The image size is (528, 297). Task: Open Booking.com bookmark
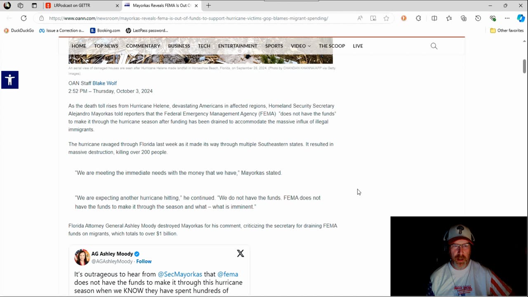coord(105,31)
